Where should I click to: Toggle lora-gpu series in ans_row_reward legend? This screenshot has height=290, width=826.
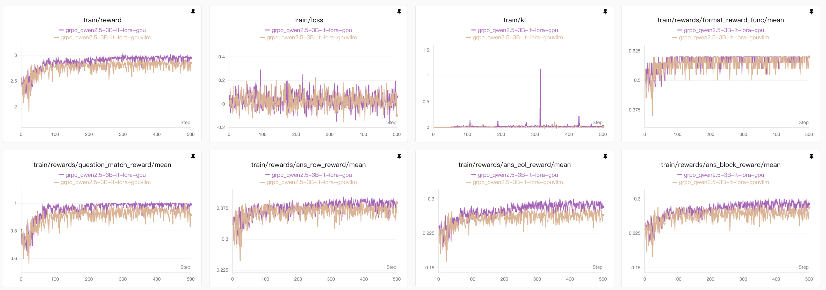[311, 175]
